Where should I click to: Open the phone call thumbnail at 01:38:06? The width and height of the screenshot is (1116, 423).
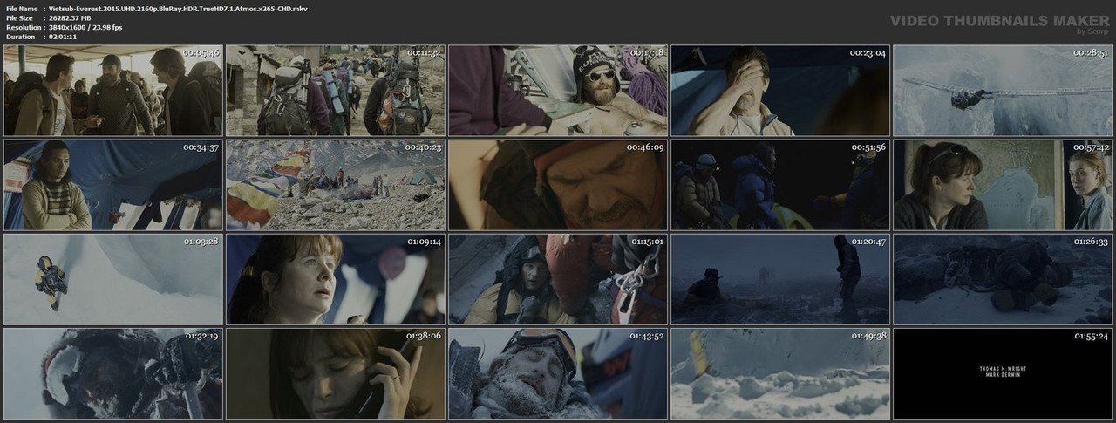tap(336, 373)
